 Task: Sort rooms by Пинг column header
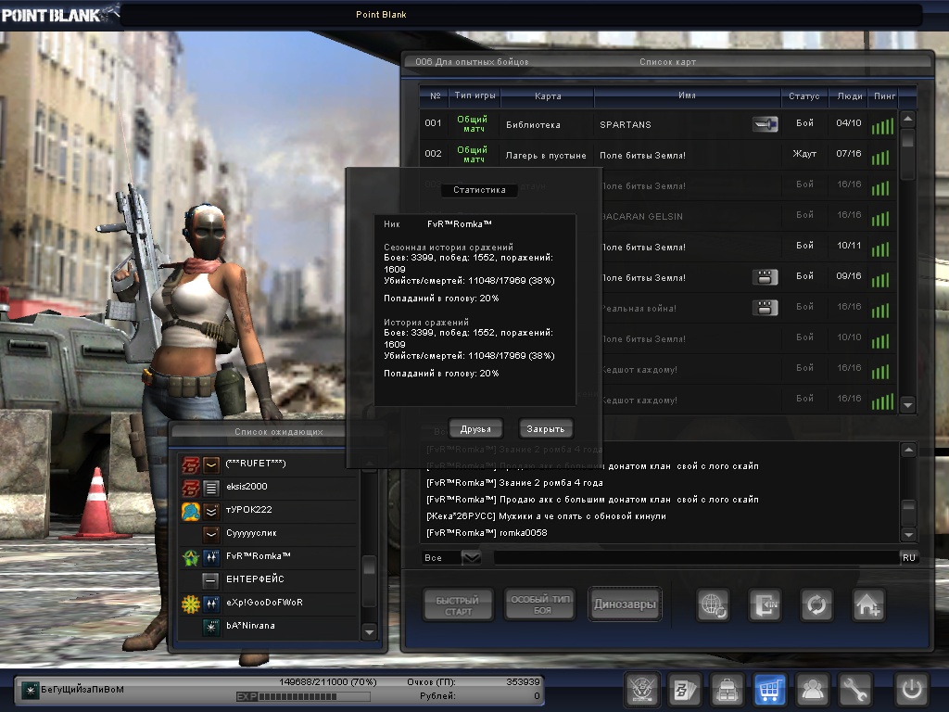click(x=884, y=95)
